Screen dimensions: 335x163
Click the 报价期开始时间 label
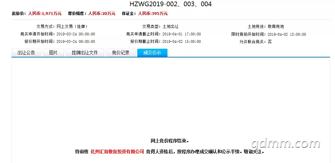click(39, 42)
